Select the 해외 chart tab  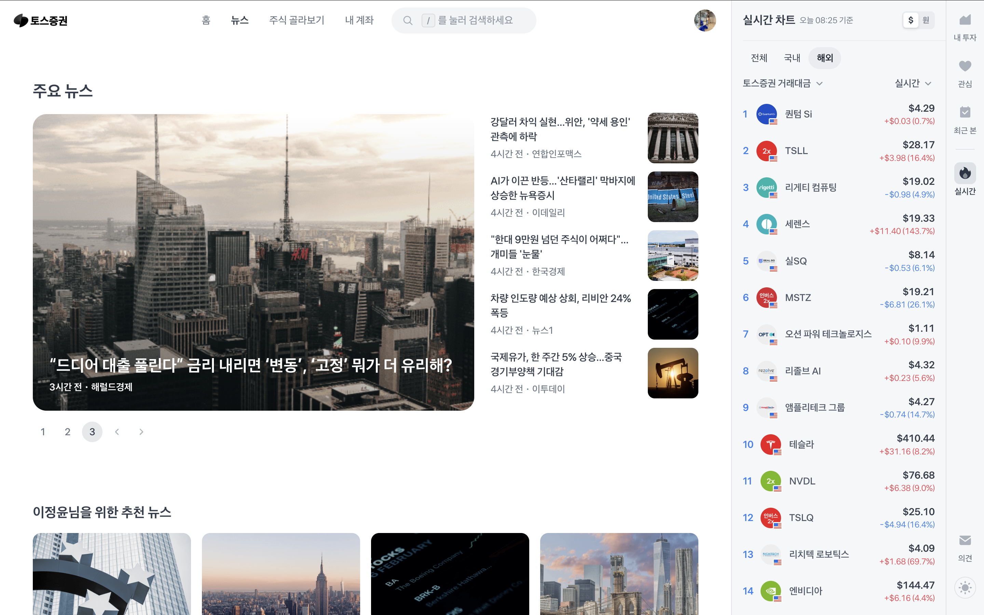pos(825,58)
